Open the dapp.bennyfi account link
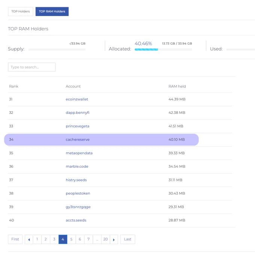Image resolution: width=255 pixels, height=255 pixels. coord(77,112)
